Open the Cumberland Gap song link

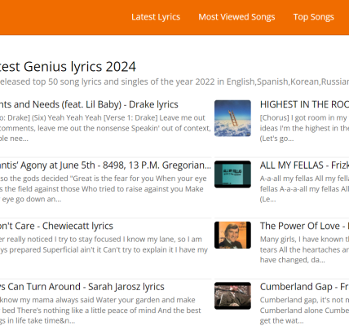click(x=304, y=287)
